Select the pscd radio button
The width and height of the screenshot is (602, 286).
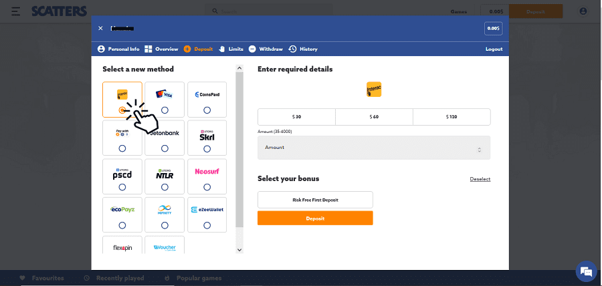[x=122, y=187]
